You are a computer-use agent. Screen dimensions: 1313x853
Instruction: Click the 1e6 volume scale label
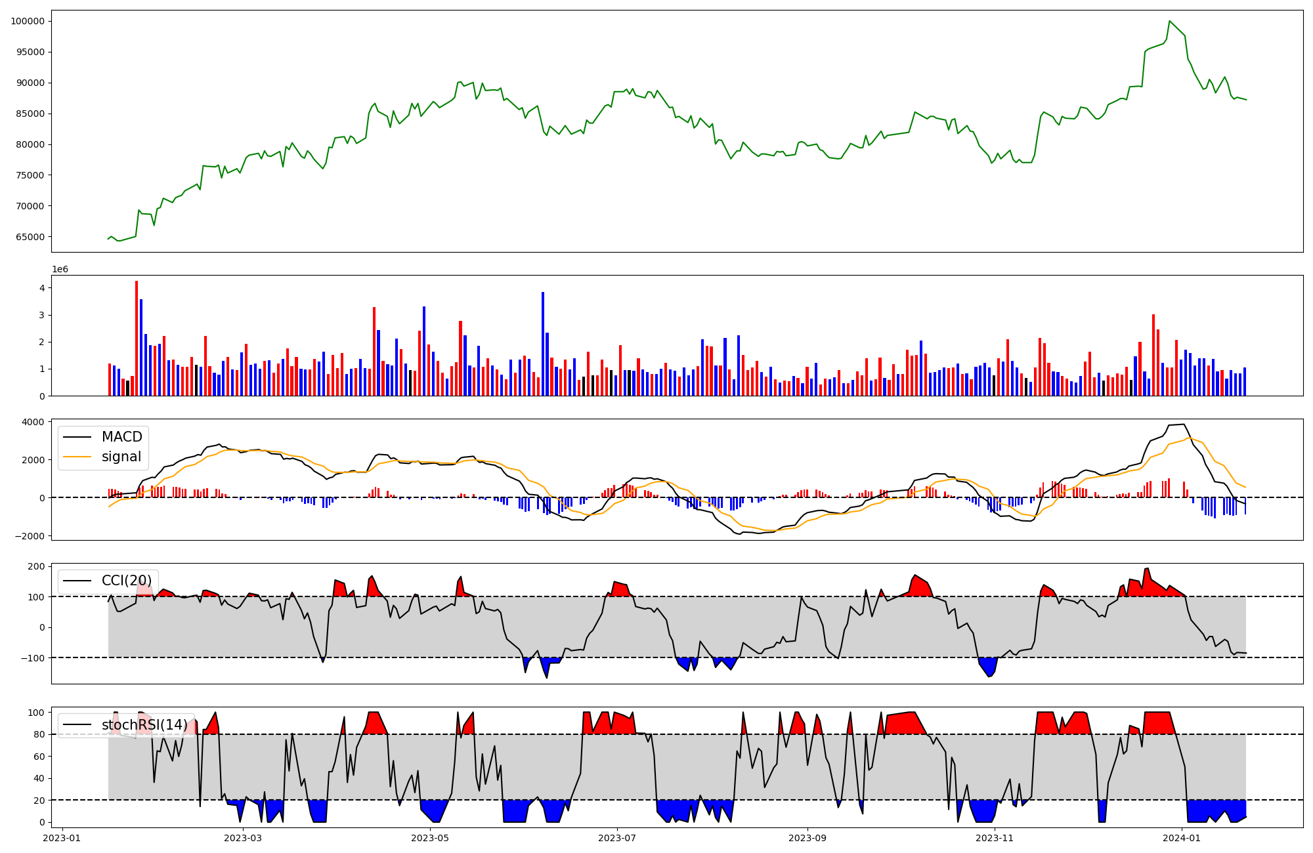pyautogui.click(x=60, y=270)
